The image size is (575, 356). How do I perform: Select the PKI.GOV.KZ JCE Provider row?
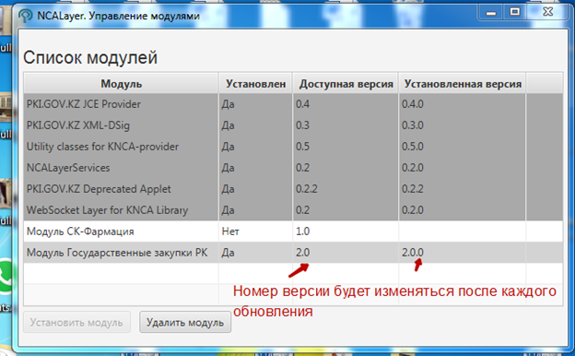tap(293, 104)
